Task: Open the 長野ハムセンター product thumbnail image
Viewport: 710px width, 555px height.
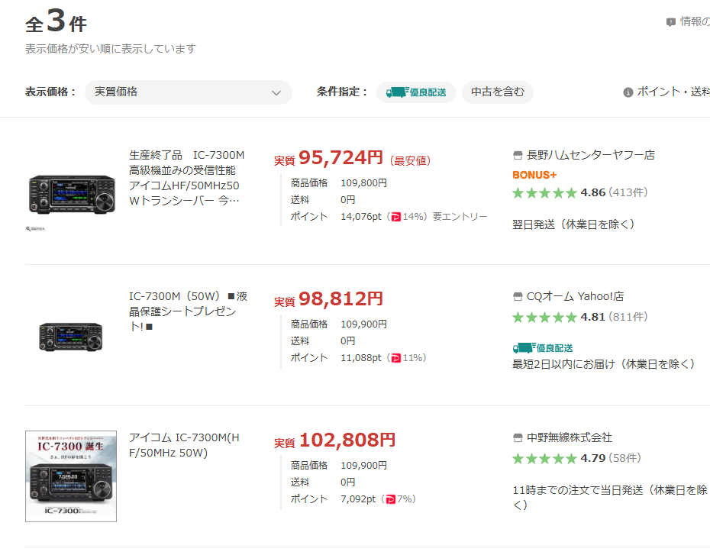Action: 72,194
